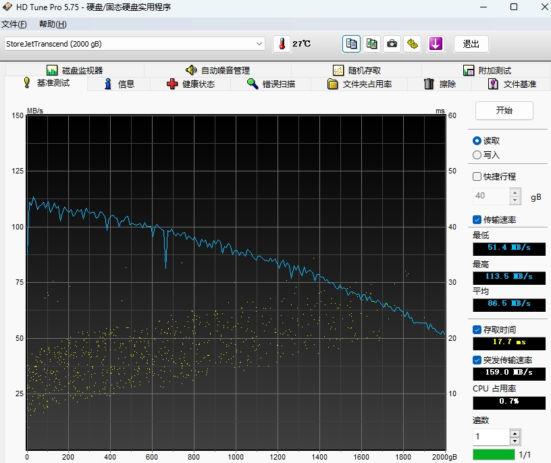
Task: Click the thermometer temperature icon
Action: pyautogui.click(x=282, y=44)
